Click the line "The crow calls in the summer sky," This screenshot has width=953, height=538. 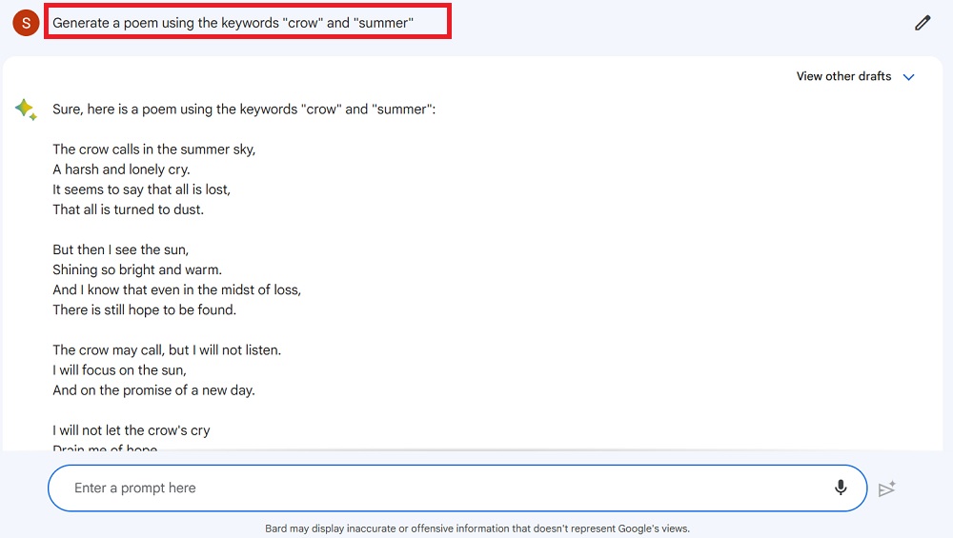(153, 149)
